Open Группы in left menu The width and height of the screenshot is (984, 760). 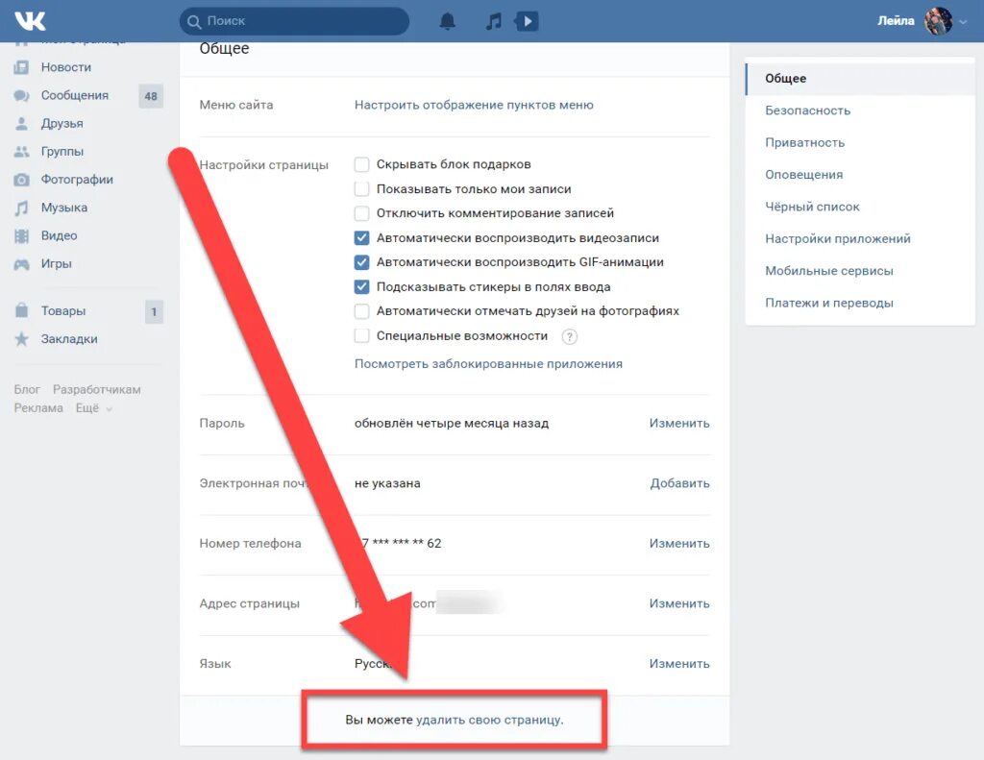pyautogui.click(x=62, y=151)
